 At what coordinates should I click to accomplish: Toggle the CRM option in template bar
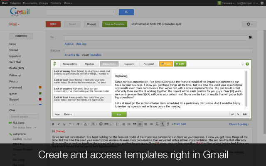pos(180,64)
